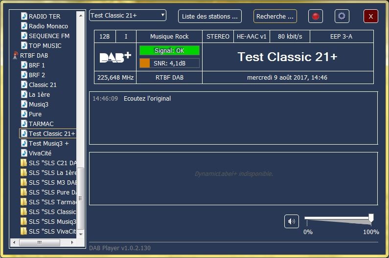Image resolution: width=389 pixels, height=258 pixels.
Task: Click the large Test Classic 21+ station title
Action: [x=288, y=57]
